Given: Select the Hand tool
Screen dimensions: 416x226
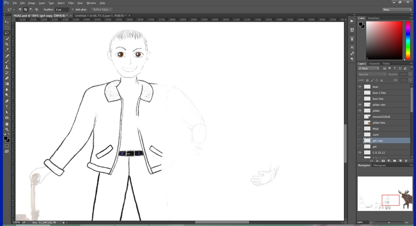Looking at the screenshot, I should tap(7, 124).
